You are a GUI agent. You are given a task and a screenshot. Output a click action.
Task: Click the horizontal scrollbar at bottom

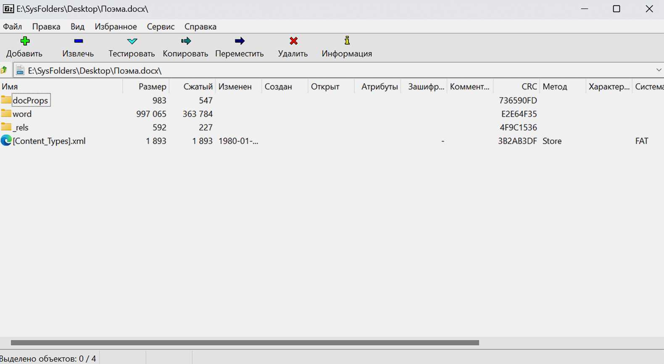(245, 343)
